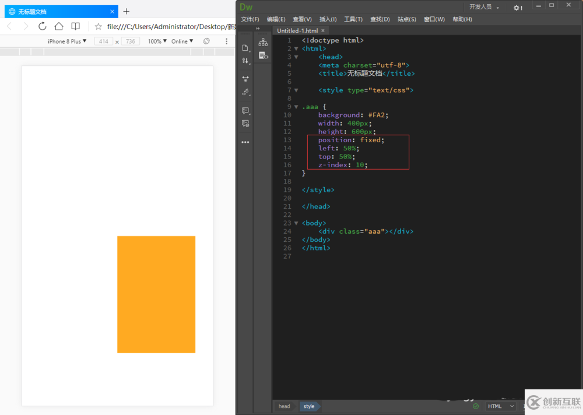
Task: Click the Format Source Code icon
Action: [245, 92]
